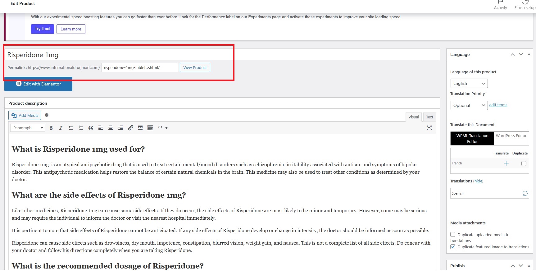Align text left

click(x=101, y=128)
